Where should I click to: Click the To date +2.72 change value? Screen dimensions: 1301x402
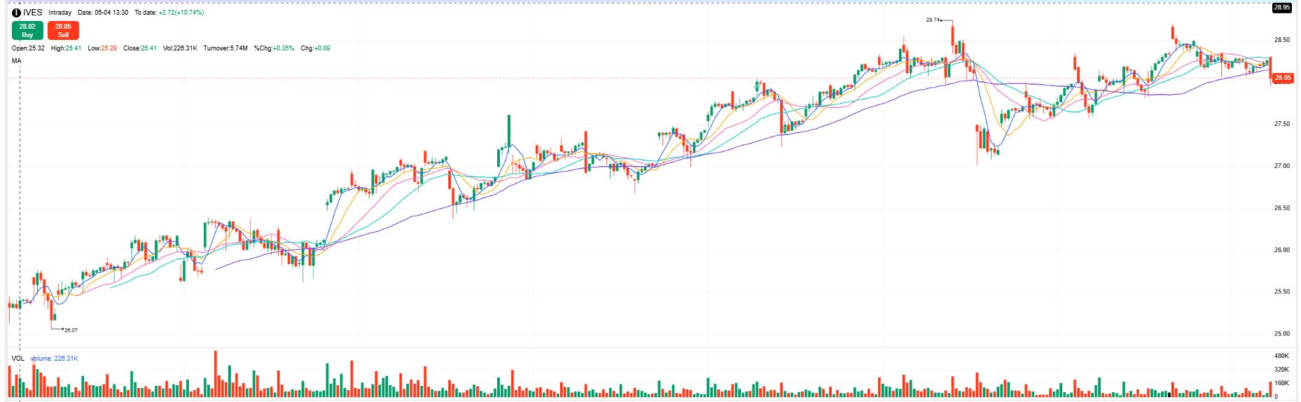(181, 13)
